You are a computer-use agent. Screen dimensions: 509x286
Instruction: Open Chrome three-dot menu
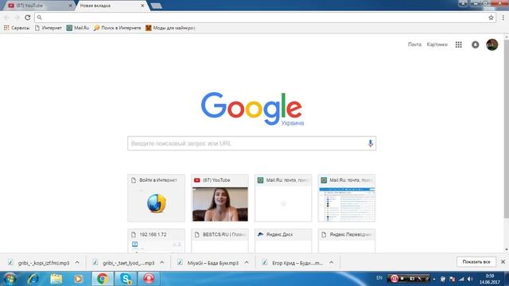click(503, 17)
